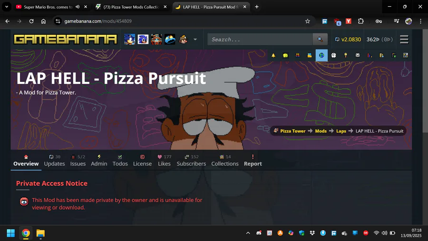Select the Overview tab
428x241 pixels.
pyautogui.click(x=26, y=161)
